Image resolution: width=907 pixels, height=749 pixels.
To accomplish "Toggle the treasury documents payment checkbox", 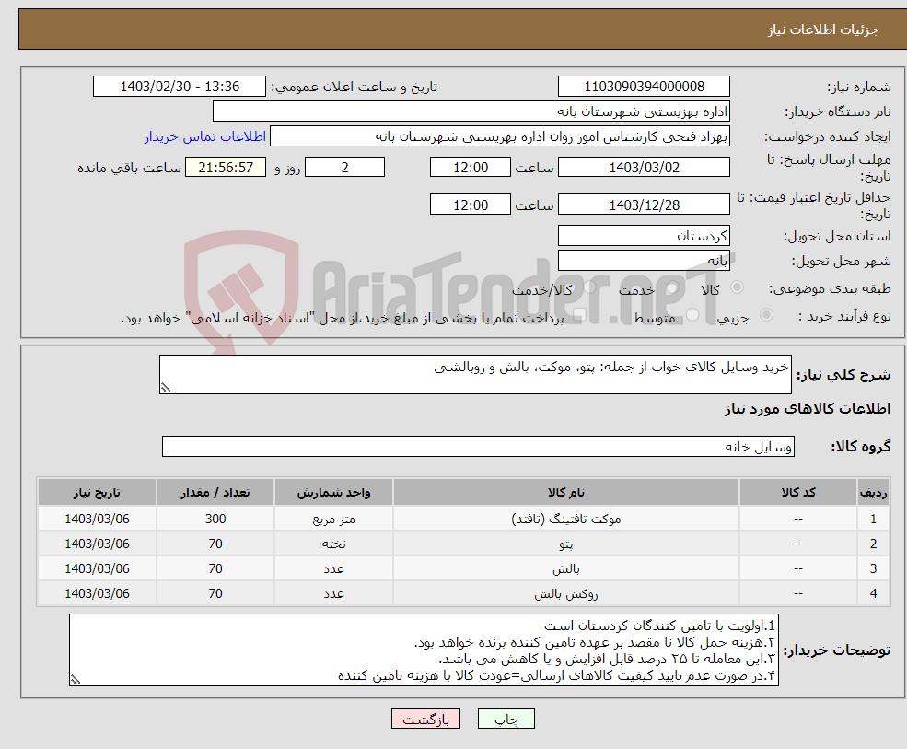I will (x=579, y=315).
